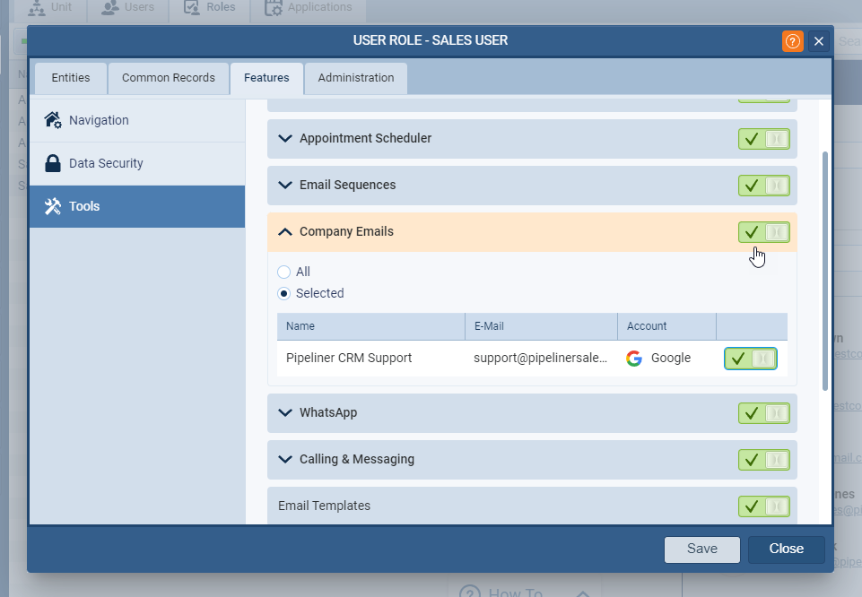Click the Google logo in Account column

pyautogui.click(x=634, y=359)
